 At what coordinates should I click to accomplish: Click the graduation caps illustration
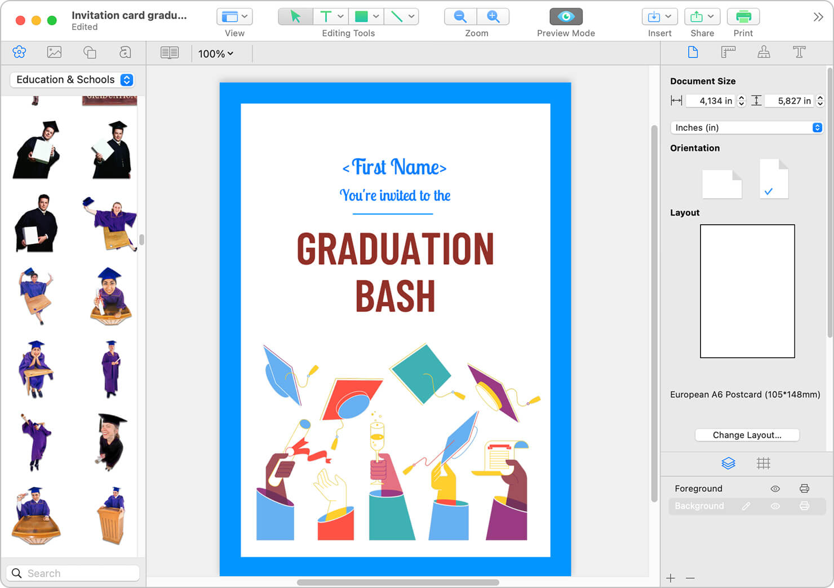pos(398,442)
